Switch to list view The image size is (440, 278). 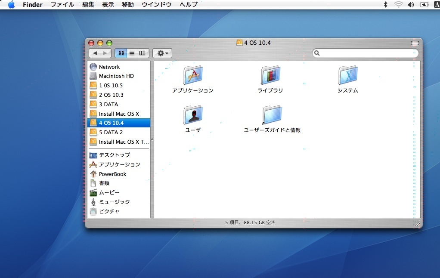point(132,53)
